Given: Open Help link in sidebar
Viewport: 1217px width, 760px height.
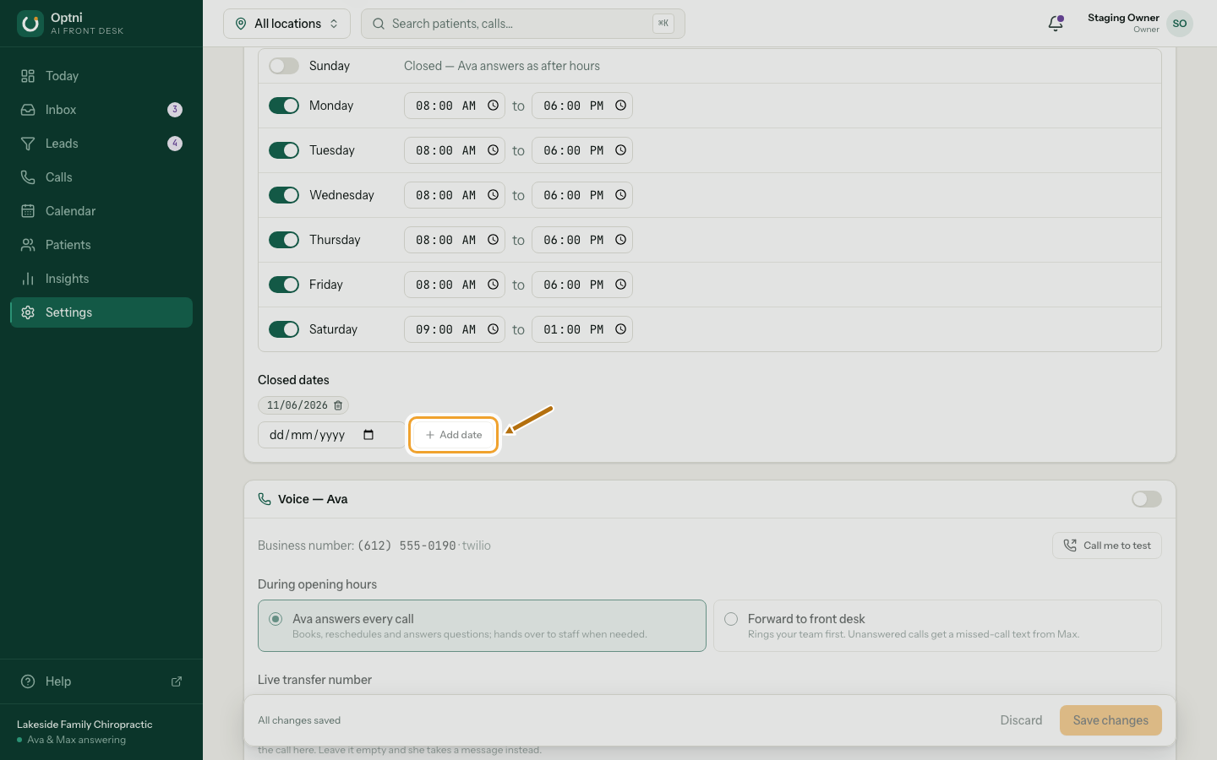Looking at the screenshot, I should 101,681.
